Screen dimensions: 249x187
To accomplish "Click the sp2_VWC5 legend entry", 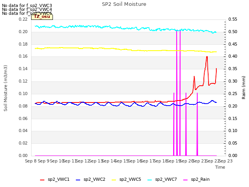I will tap(126, 180).
